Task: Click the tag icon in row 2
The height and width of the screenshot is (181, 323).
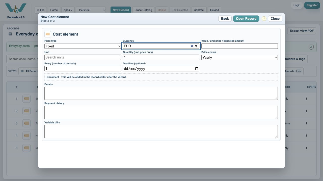Action: 26,111
